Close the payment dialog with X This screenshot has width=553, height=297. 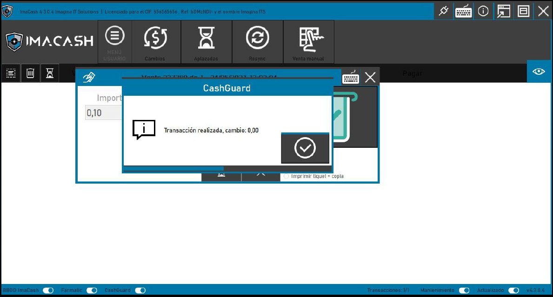click(x=370, y=77)
